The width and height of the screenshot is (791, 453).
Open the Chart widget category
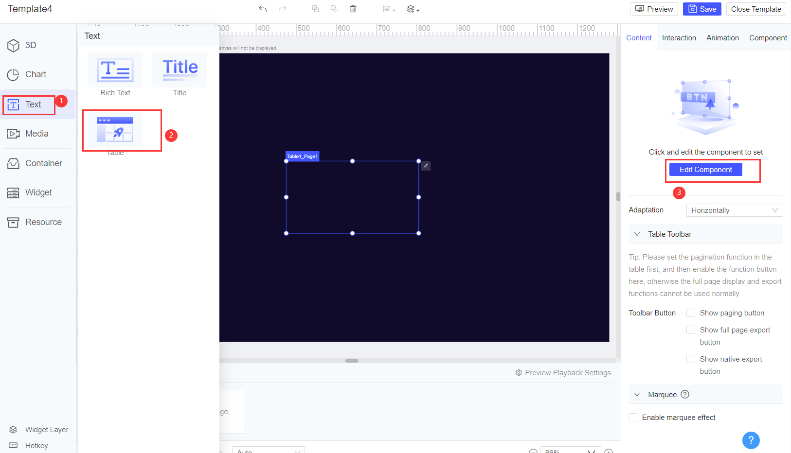[36, 74]
